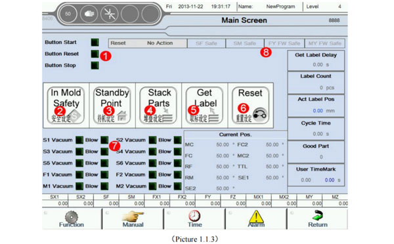Viewport: 394px width, 244px height.
Task: Toggle the M2 Blow indicator
Action: 178,186
